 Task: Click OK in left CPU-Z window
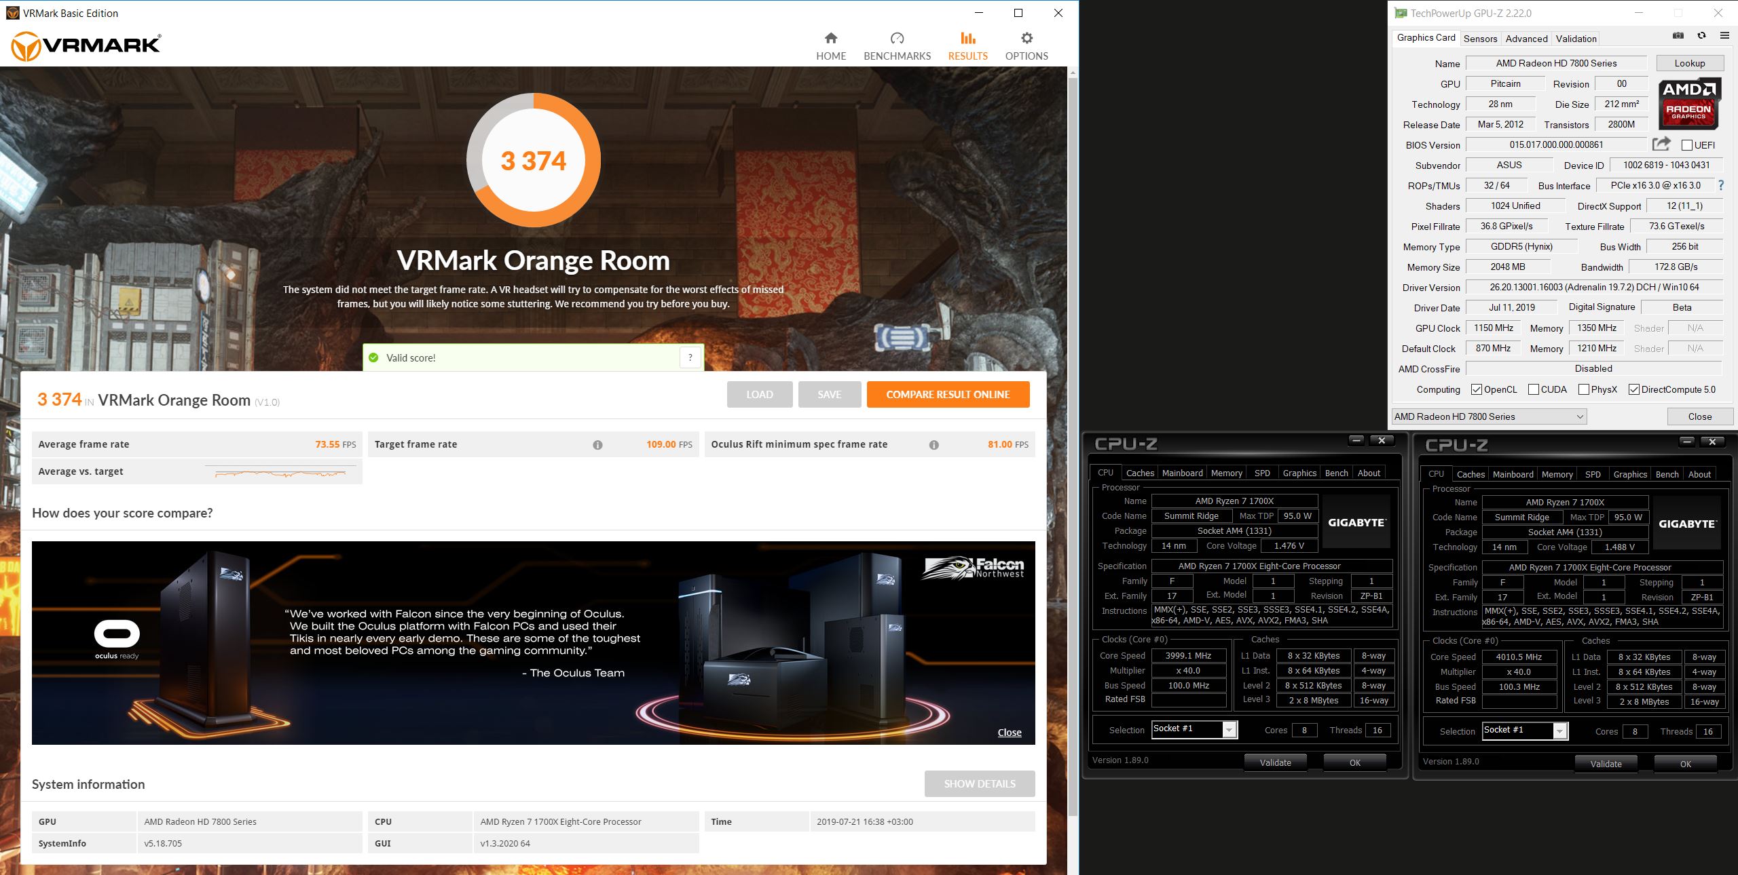click(1354, 763)
